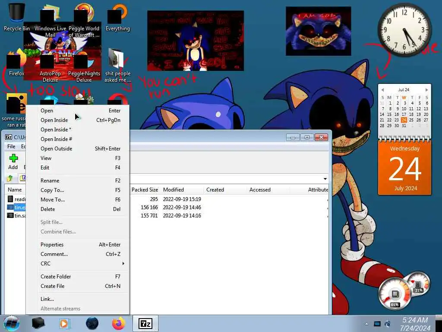Open the Everything desktop shortcut
Viewport: 442px width, 332px height.
[117, 17]
